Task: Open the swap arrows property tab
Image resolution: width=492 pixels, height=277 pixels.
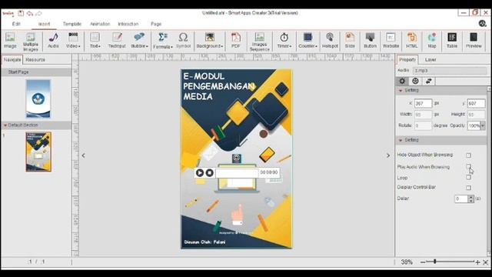Action: pos(428,81)
